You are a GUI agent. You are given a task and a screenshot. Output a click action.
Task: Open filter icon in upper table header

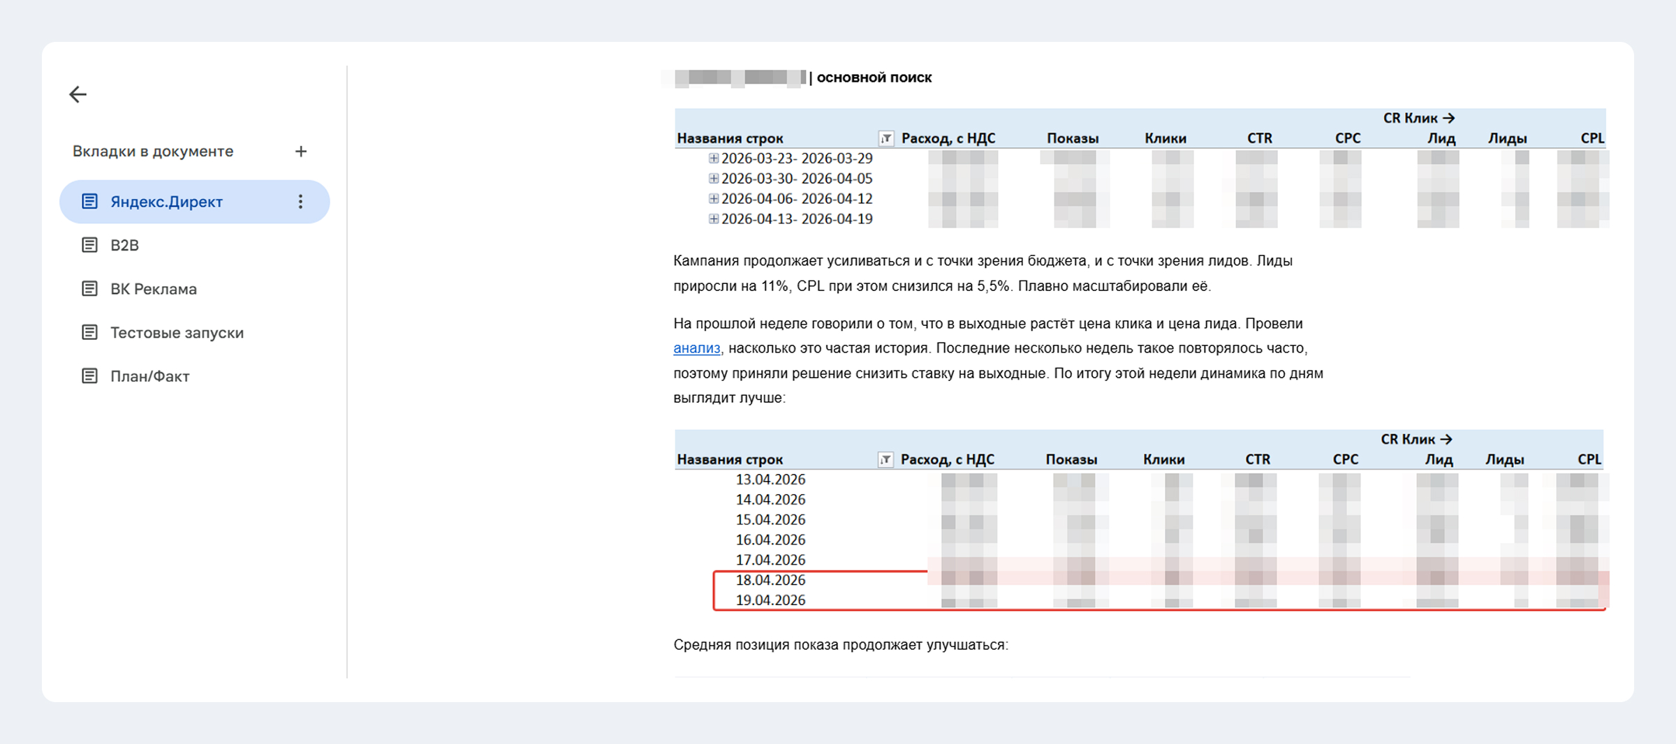[886, 138]
